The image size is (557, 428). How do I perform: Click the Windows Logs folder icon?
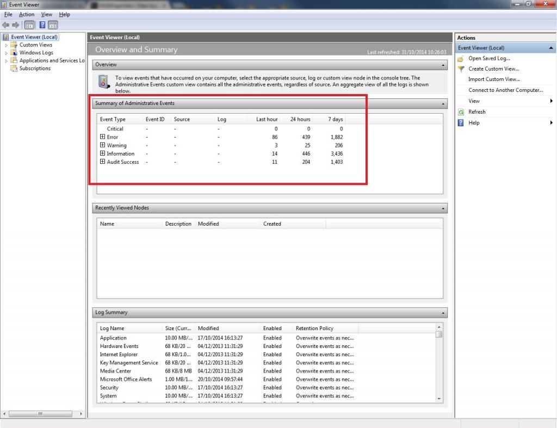14,53
